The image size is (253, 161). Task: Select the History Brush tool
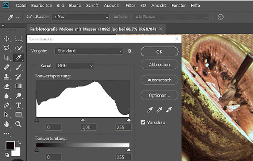coord(18,76)
